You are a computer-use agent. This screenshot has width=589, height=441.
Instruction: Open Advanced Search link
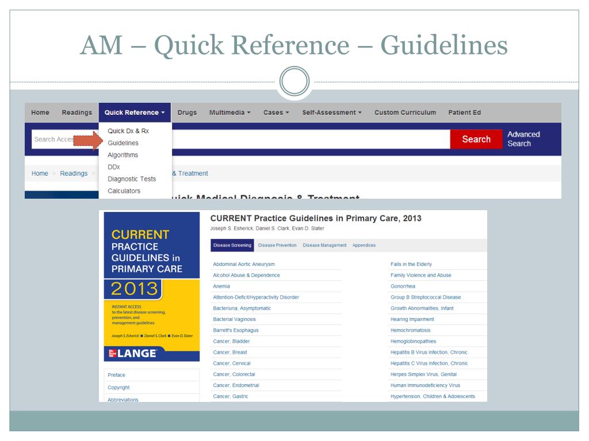523,139
